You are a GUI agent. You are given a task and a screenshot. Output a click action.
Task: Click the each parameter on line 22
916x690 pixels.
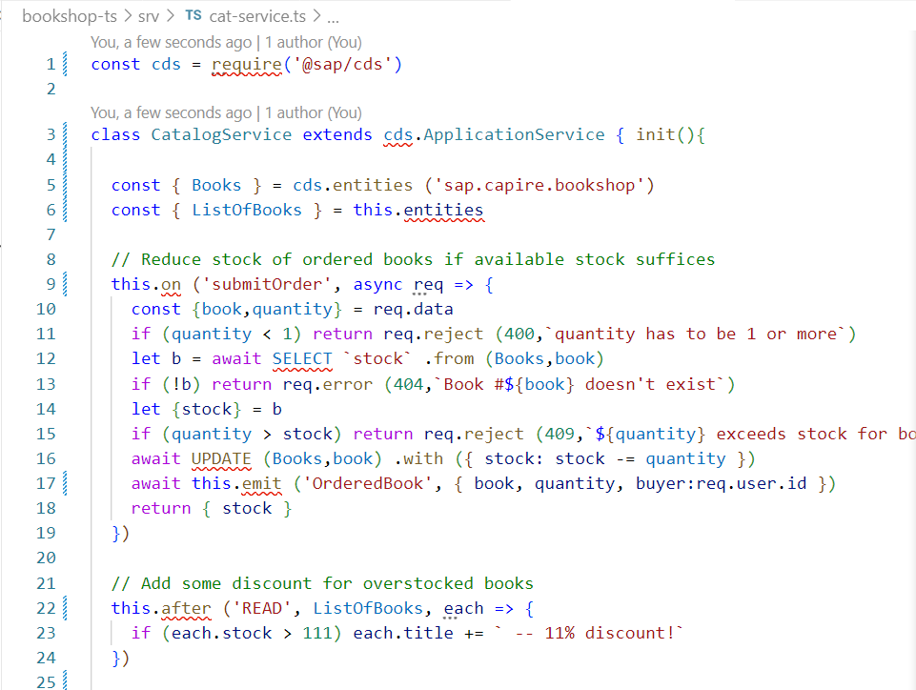463,608
